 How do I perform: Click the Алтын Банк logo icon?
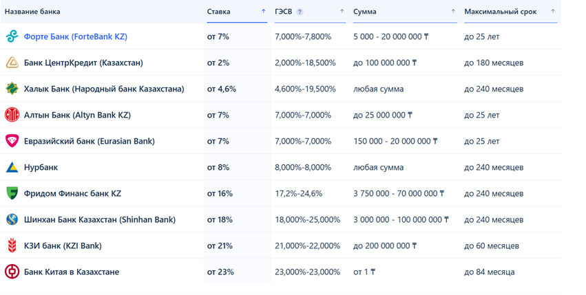coord(12,115)
